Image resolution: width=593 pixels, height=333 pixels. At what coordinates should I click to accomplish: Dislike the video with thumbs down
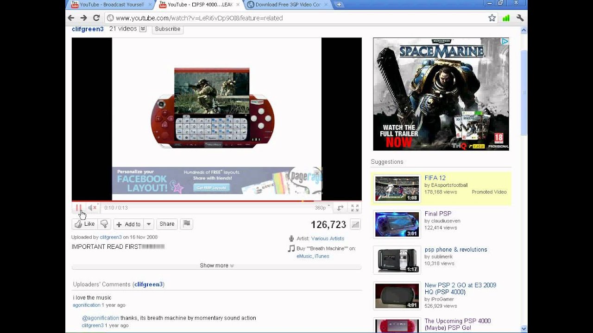[104, 224]
